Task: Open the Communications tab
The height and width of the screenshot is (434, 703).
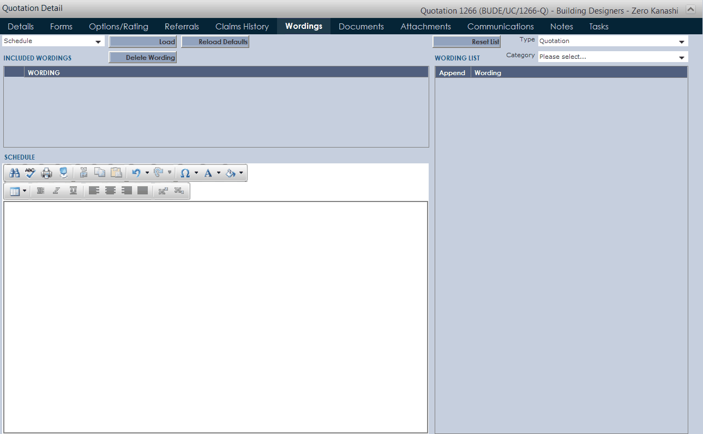Action: 501,26
